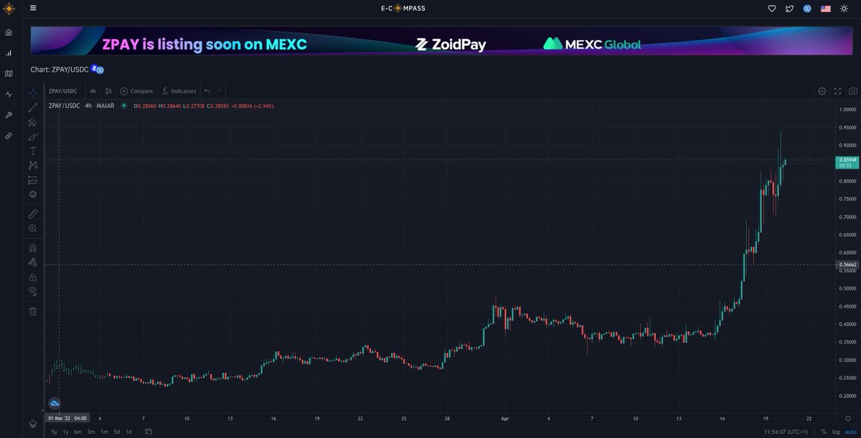The height and width of the screenshot is (438, 861).
Task: Open the Indicators menu
Action: pos(179,91)
